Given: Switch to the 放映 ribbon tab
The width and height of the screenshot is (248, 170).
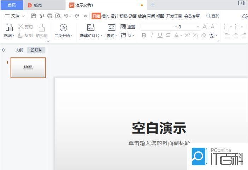Looking at the screenshot, I should [142, 16].
